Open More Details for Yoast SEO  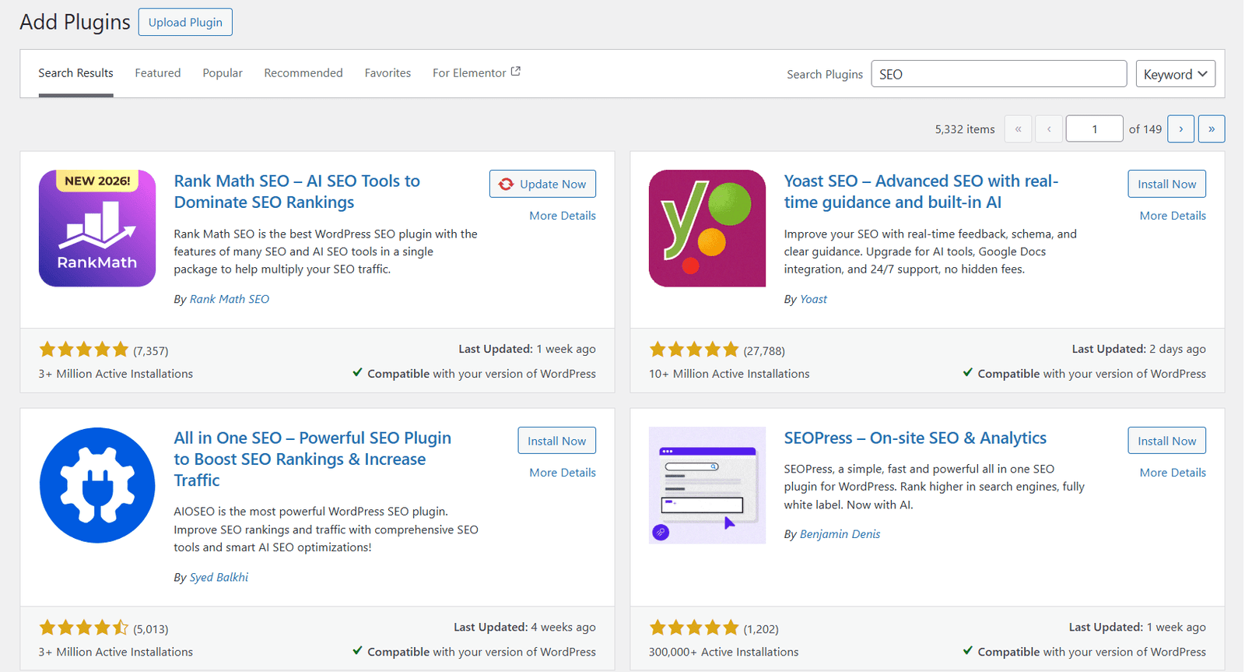click(1173, 216)
